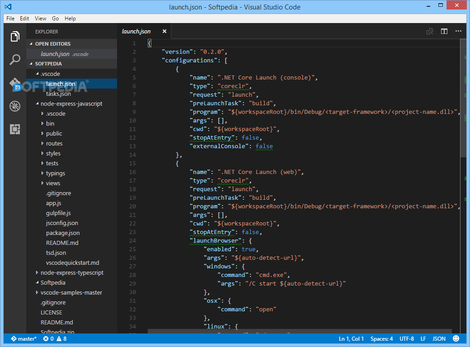Open the Go menu
The height and width of the screenshot is (347, 470).
click(x=56, y=19)
